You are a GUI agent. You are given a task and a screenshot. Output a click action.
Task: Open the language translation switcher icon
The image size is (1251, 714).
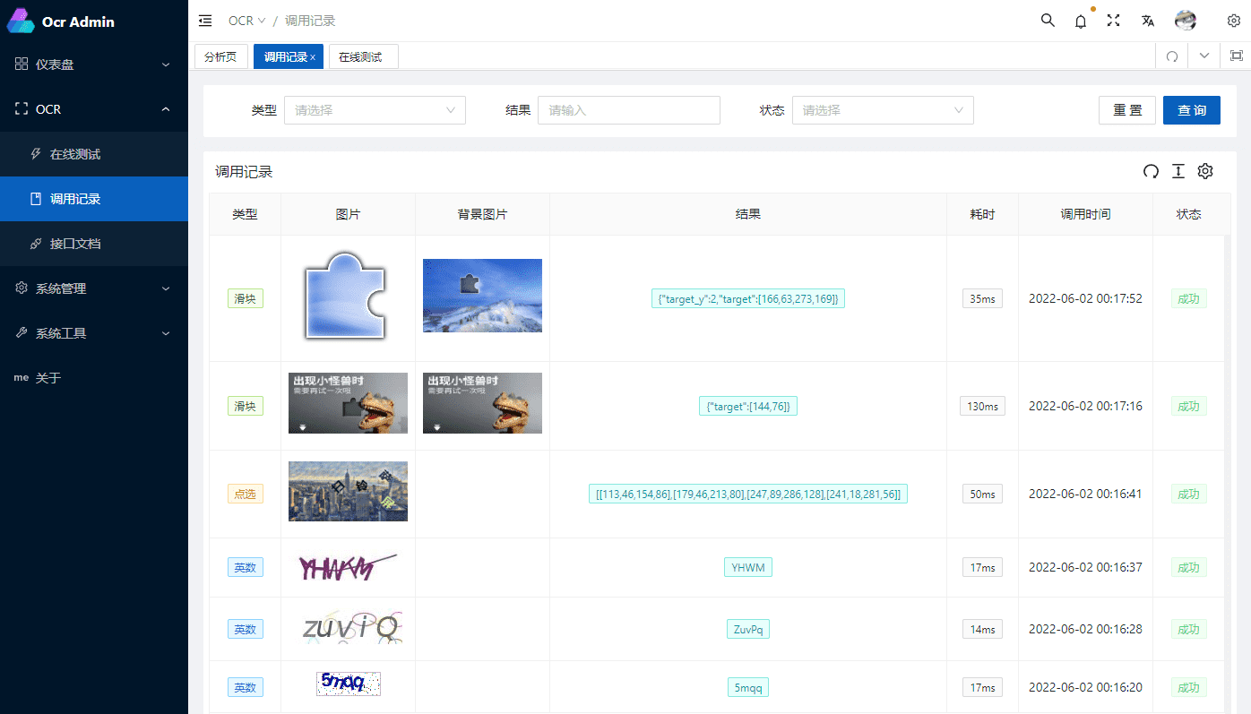pyautogui.click(x=1147, y=21)
